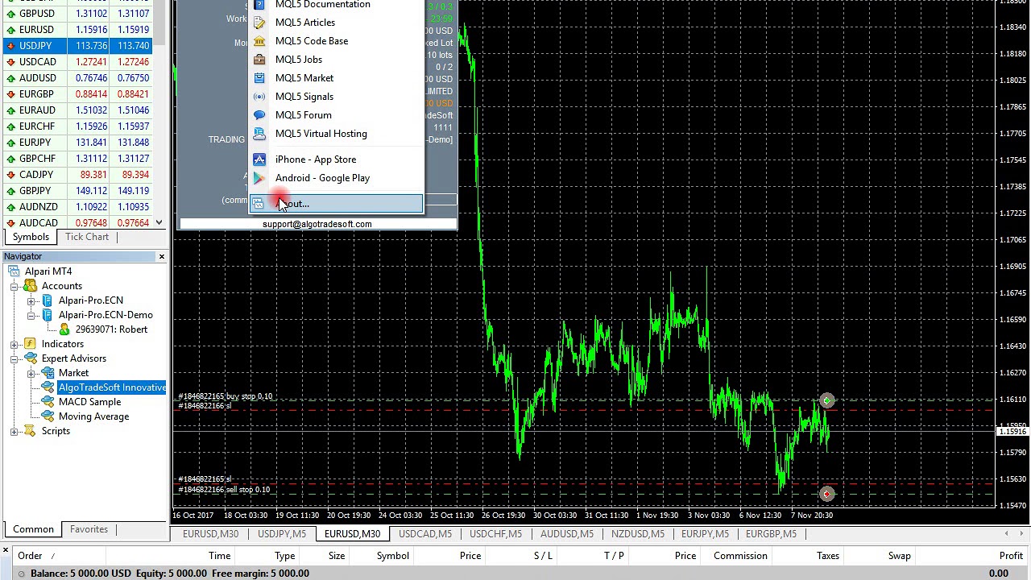Click the Profit column header
Image resolution: width=1031 pixels, height=580 pixels.
[1011, 556]
